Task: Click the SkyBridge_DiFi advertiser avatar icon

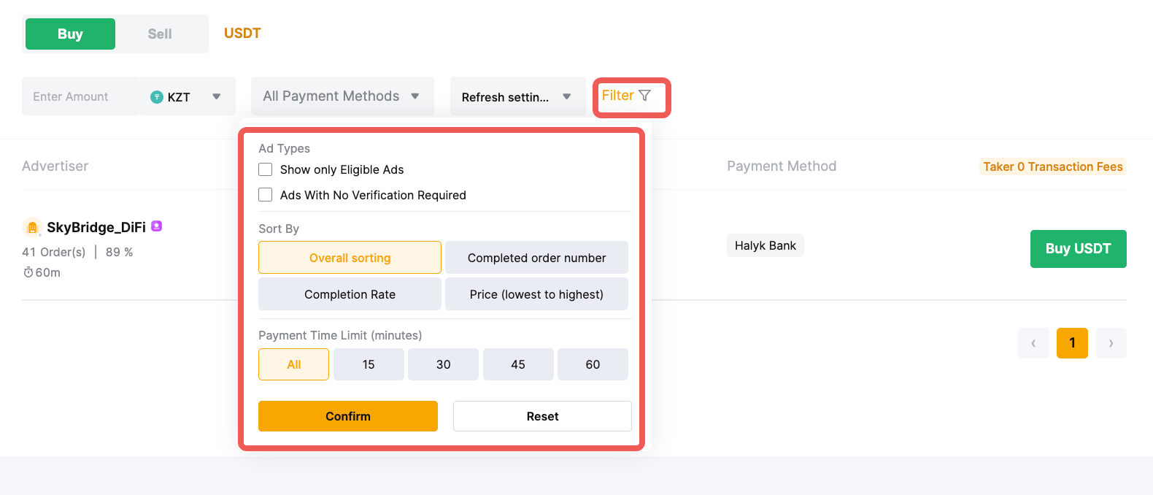Action: pyautogui.click(x=32, y=228)
